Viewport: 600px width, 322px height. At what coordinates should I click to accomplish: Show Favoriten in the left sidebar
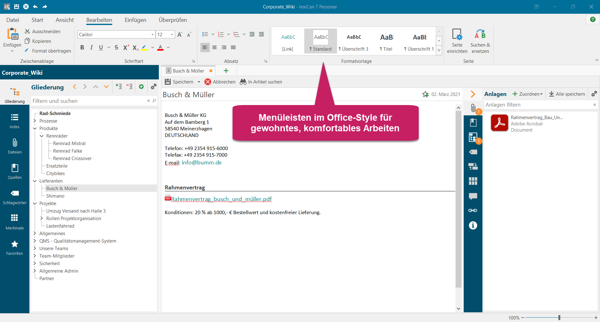[x=15, y=247]
